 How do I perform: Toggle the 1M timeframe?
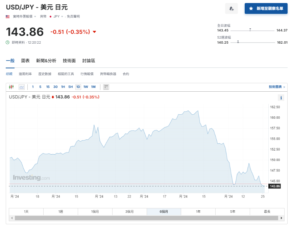(x=94, y=87)
